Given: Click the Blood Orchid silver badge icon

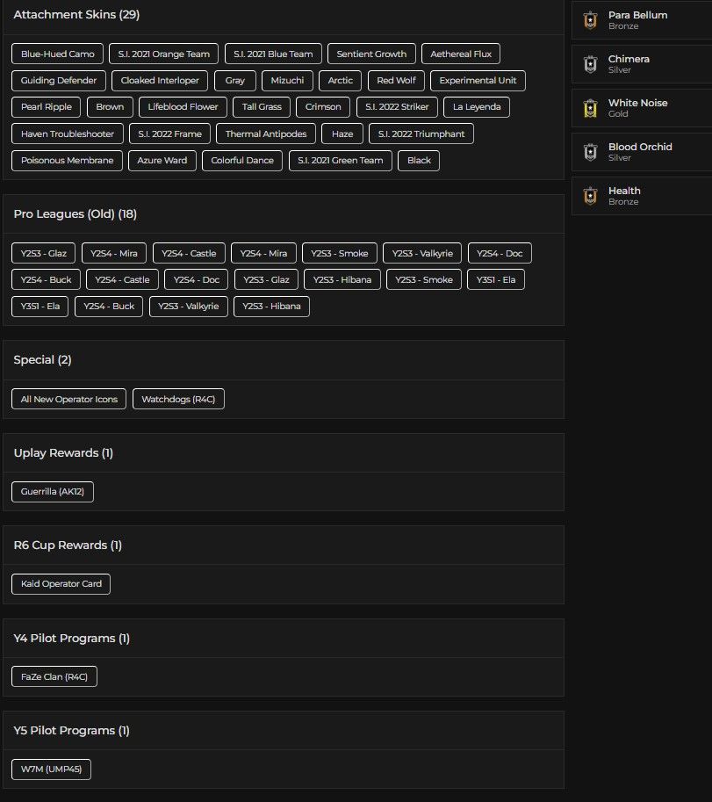Looking at the screenshot, I should (590, 153).
